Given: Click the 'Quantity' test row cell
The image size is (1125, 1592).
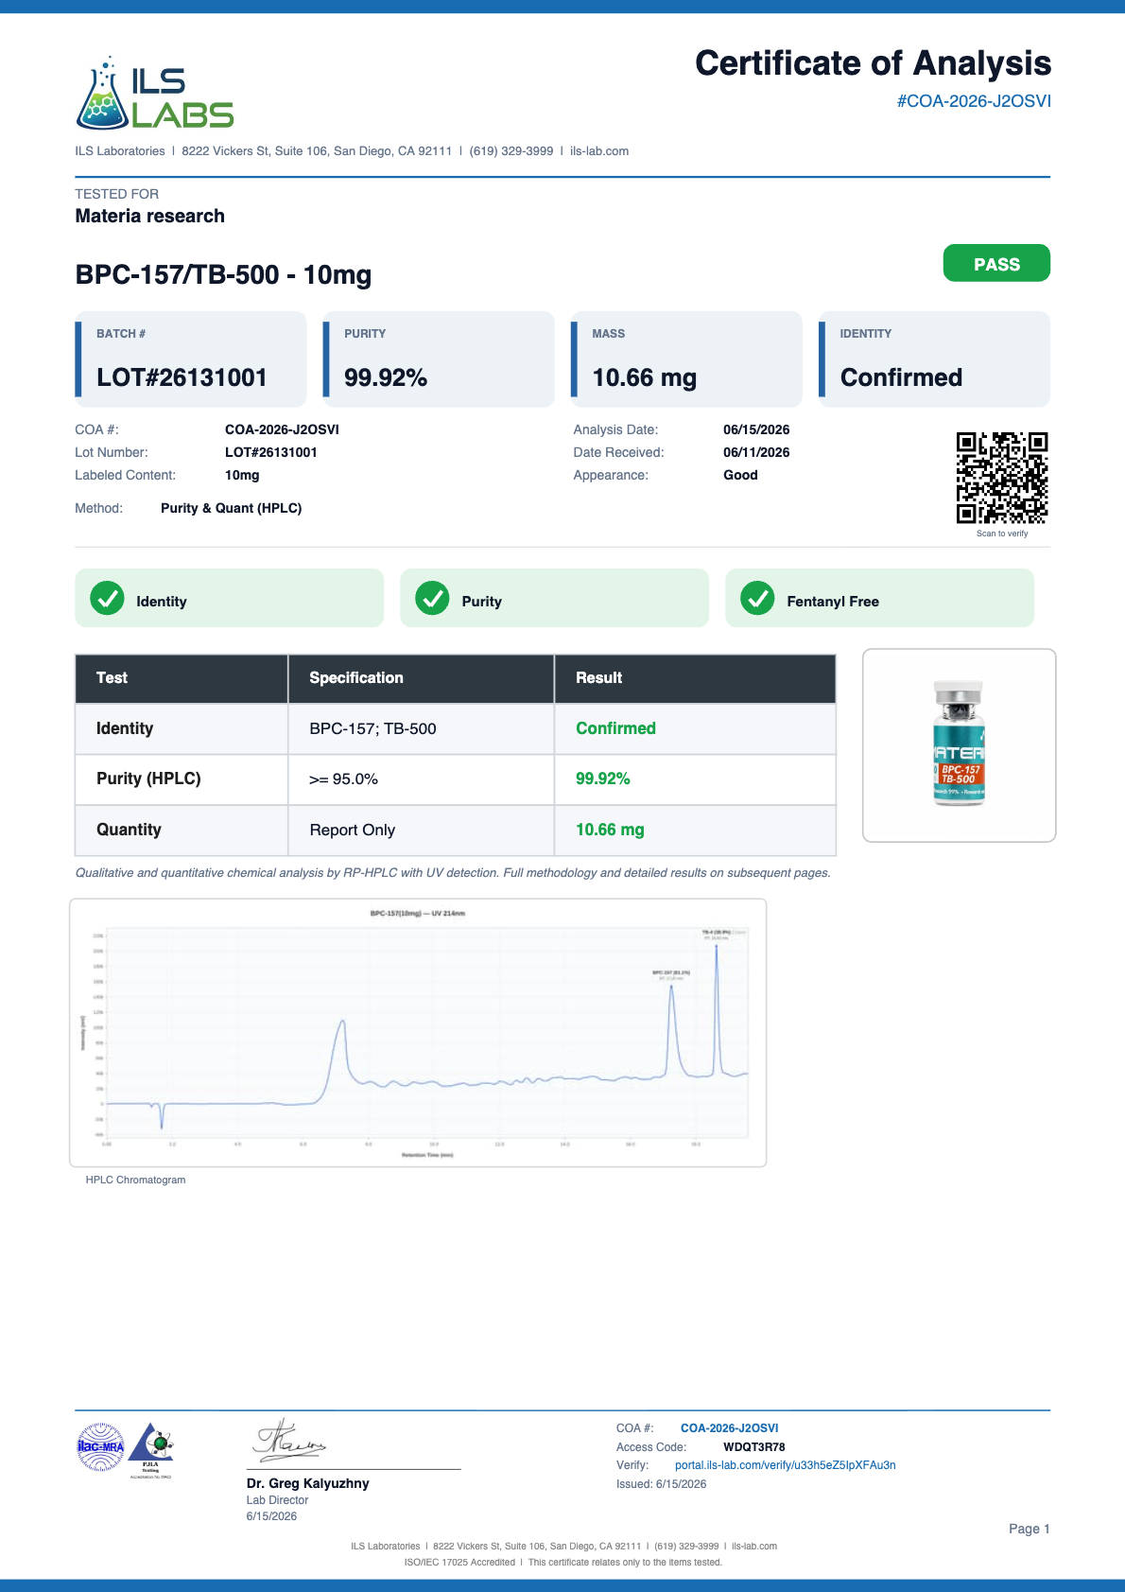Looking at the screenshot, I should point(182,831).
